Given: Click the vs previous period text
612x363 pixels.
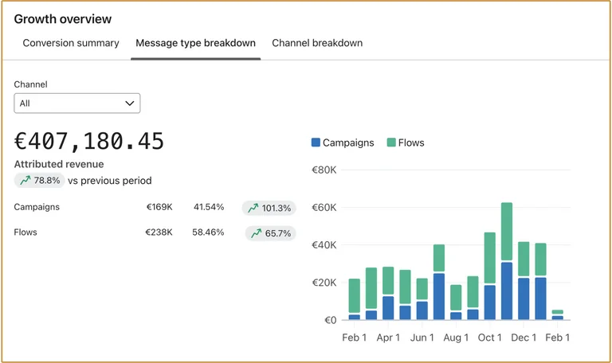Looking at the screenshot, I should point(110,181).
